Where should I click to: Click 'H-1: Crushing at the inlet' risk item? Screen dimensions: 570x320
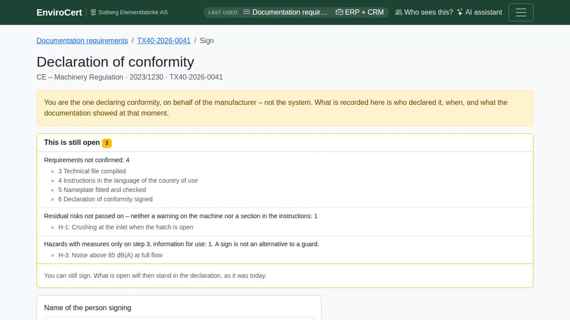126,227
